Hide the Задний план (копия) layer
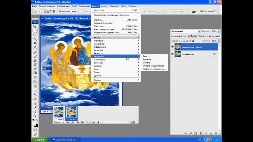 (172, 47)
